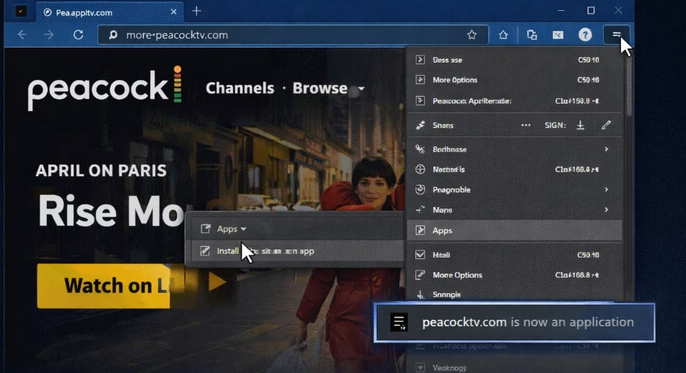Click the "APRIL ON PARIS" heading text
This screenshot has width=686, height=373.
(x=101, y=170)
